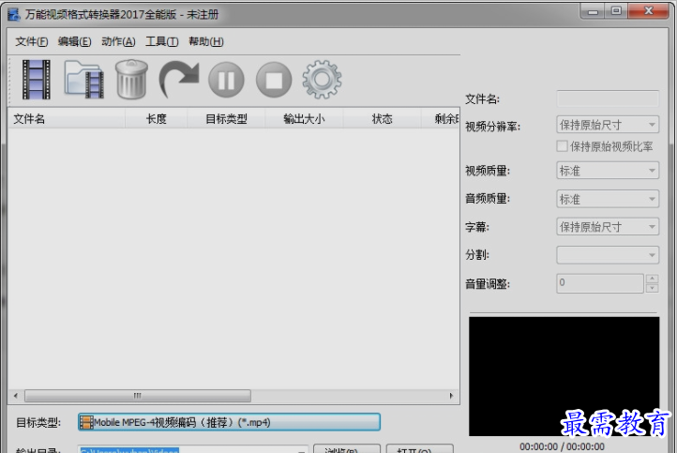Open the 动作(A) menu

coord(118,41)
